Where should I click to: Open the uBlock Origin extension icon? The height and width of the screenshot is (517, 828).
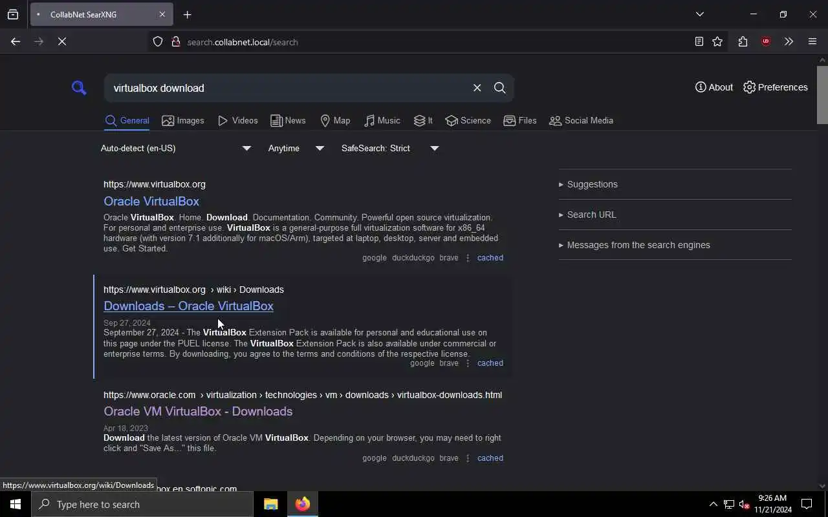coord(766,41)
